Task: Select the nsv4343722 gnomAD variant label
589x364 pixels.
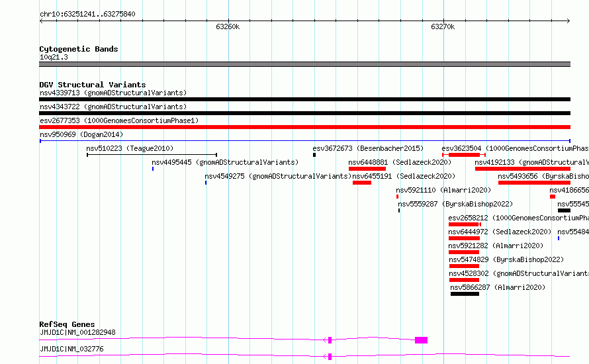Action: [113, 107]
